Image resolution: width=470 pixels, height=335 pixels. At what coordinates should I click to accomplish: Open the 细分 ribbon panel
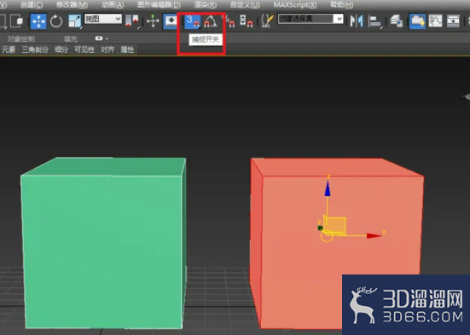coord(61,49)
